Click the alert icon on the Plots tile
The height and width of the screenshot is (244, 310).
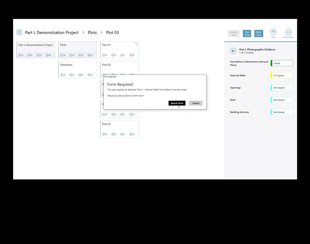point(80,55)
